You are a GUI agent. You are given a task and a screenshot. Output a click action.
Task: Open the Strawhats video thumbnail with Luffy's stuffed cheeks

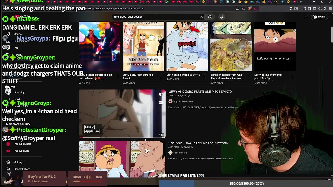122,159
